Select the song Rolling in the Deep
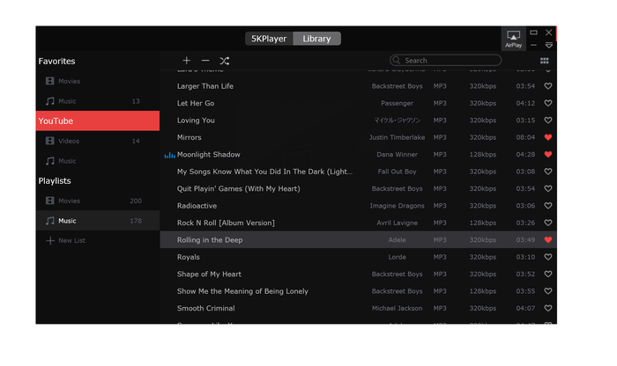617x366 pixels. click(x=210, y=240)
